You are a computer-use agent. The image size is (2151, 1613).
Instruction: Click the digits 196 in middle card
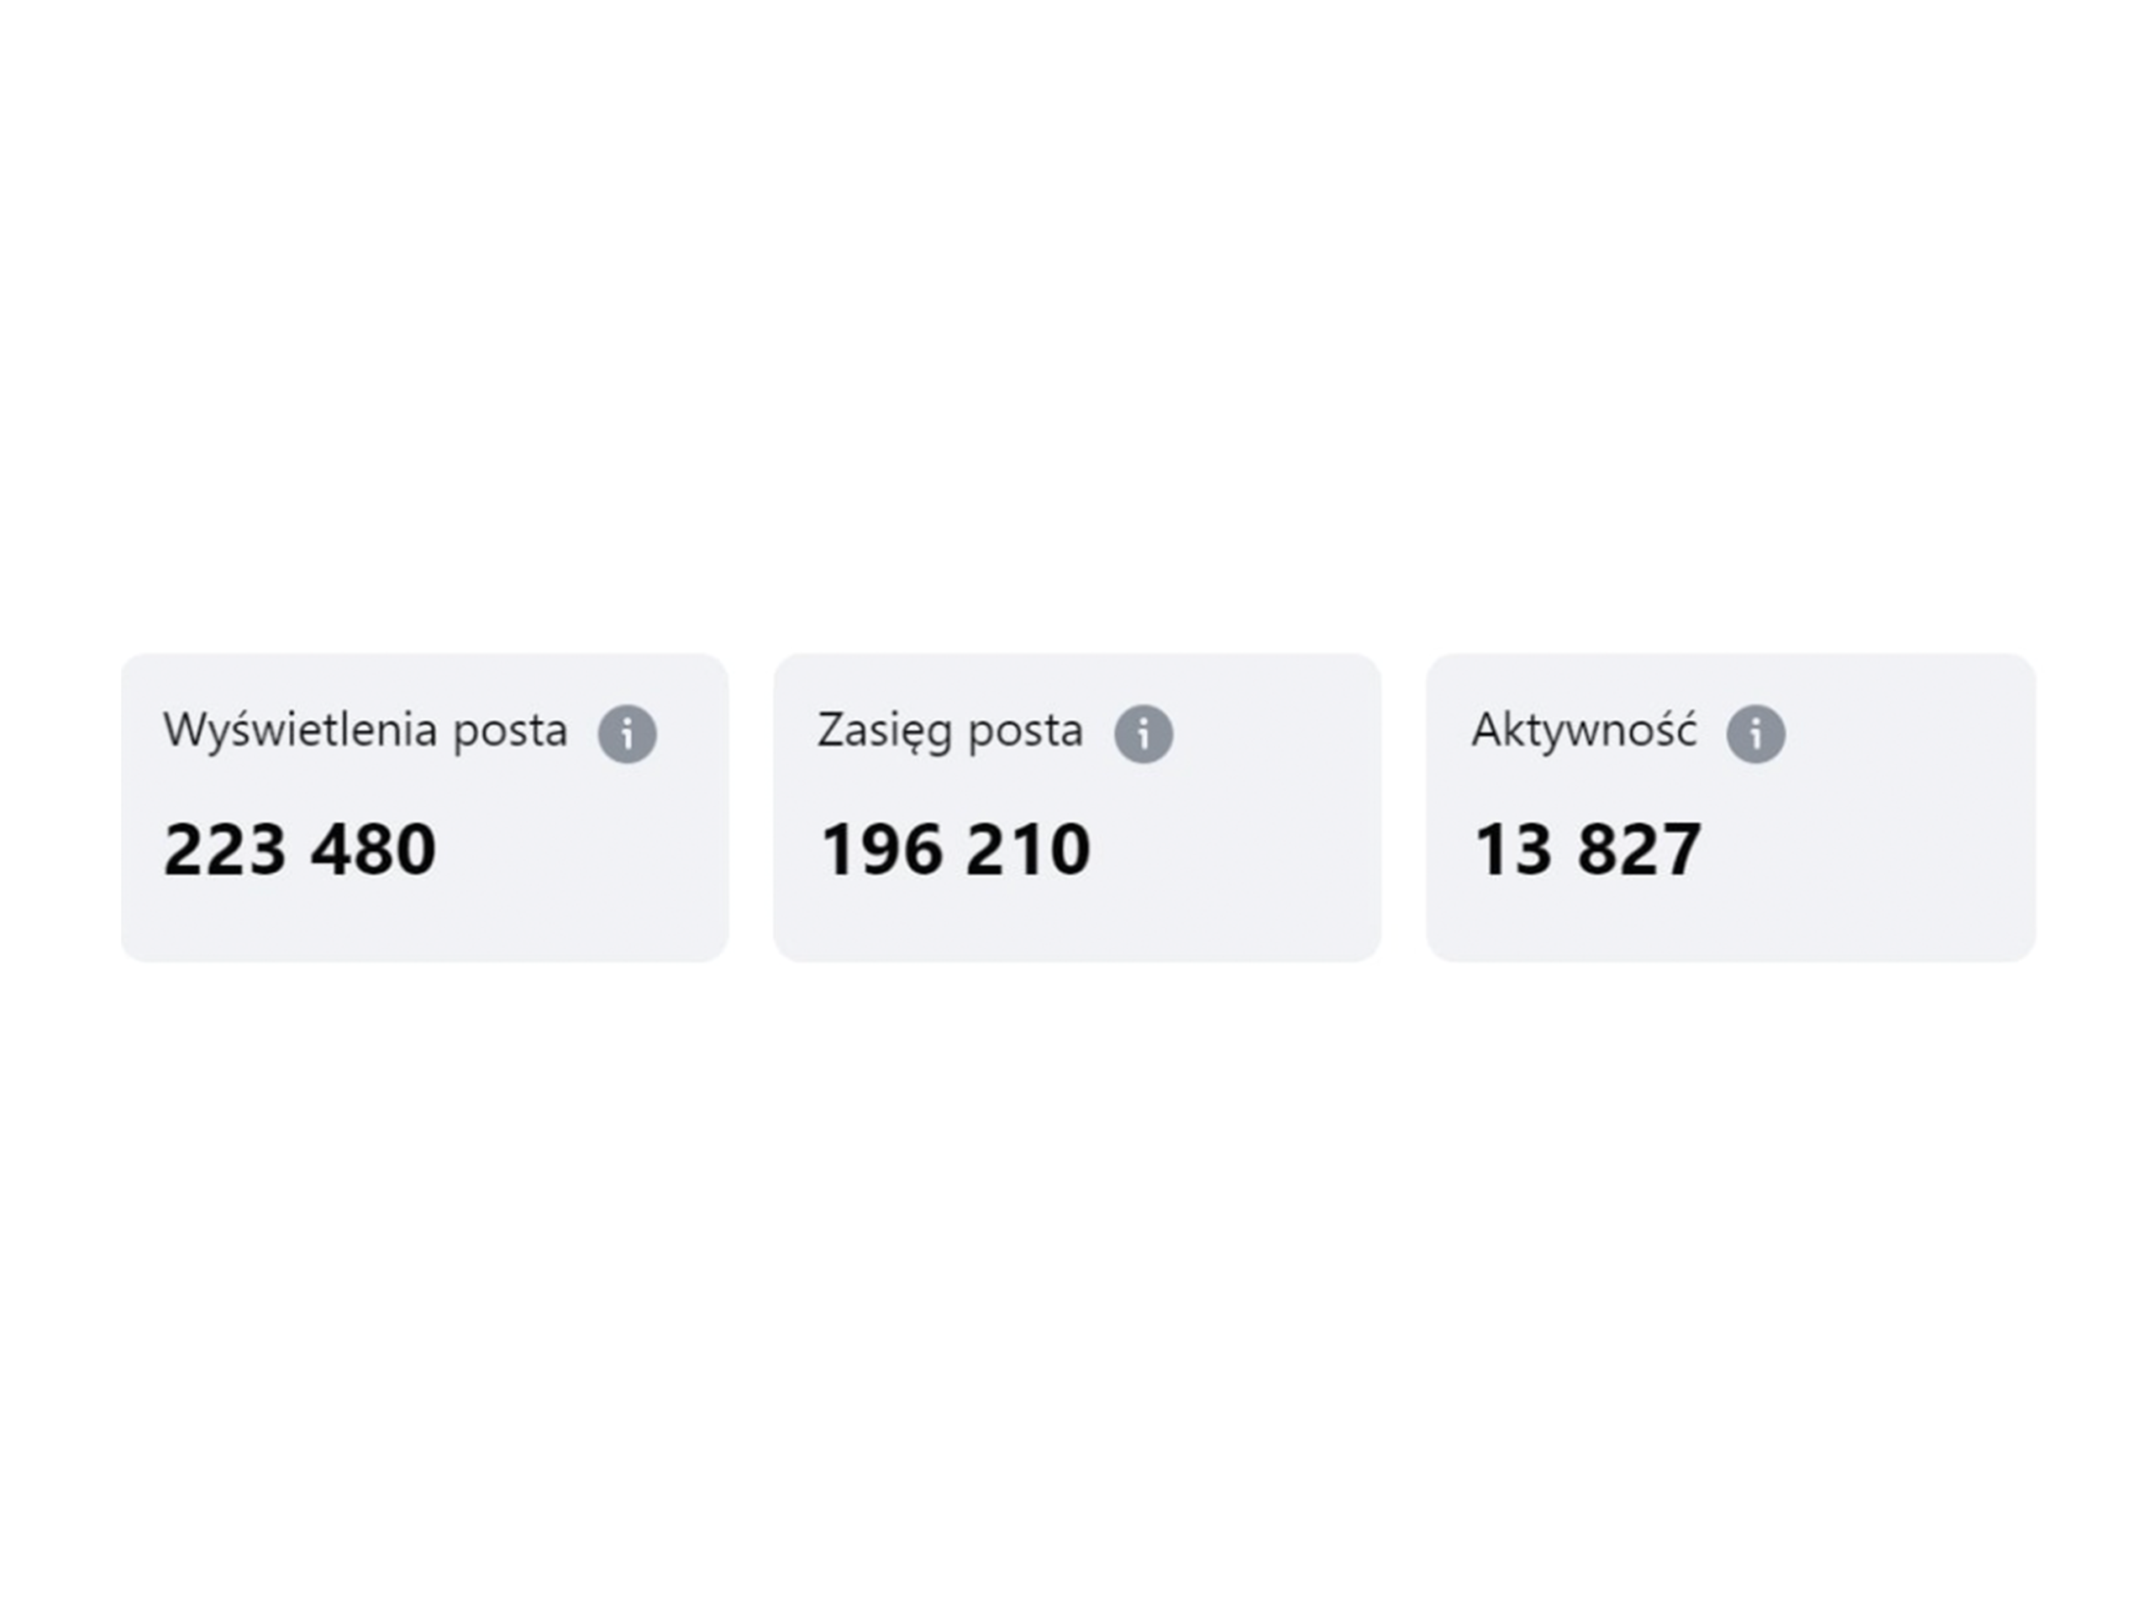881,849
